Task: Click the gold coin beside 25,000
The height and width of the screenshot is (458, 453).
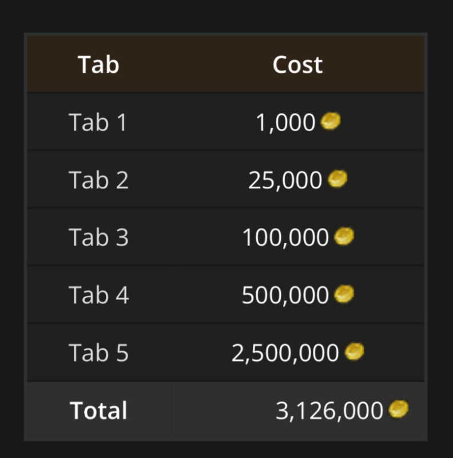Action: tap(337, 179)
